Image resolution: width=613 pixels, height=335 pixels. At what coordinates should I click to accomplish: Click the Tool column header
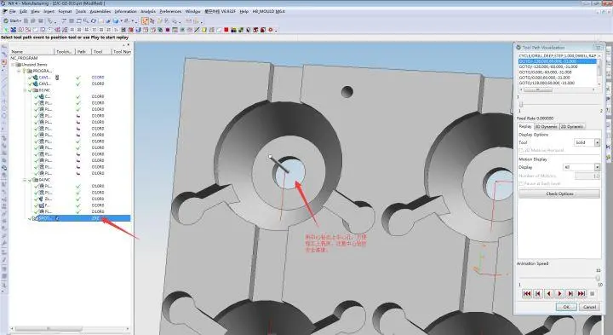tap(101, 52)
